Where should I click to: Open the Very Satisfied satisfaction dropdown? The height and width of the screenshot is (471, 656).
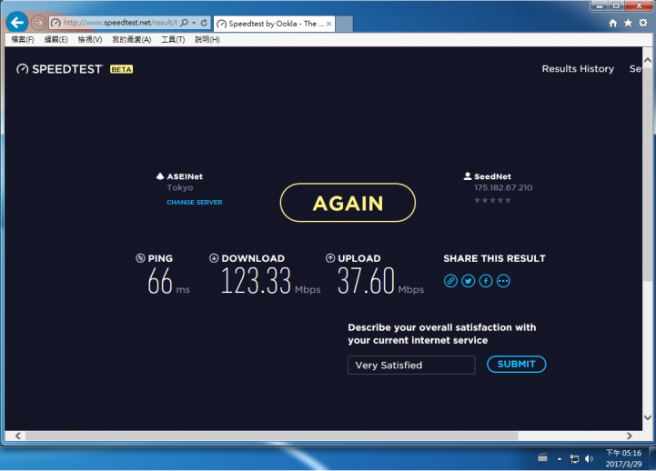411,365
